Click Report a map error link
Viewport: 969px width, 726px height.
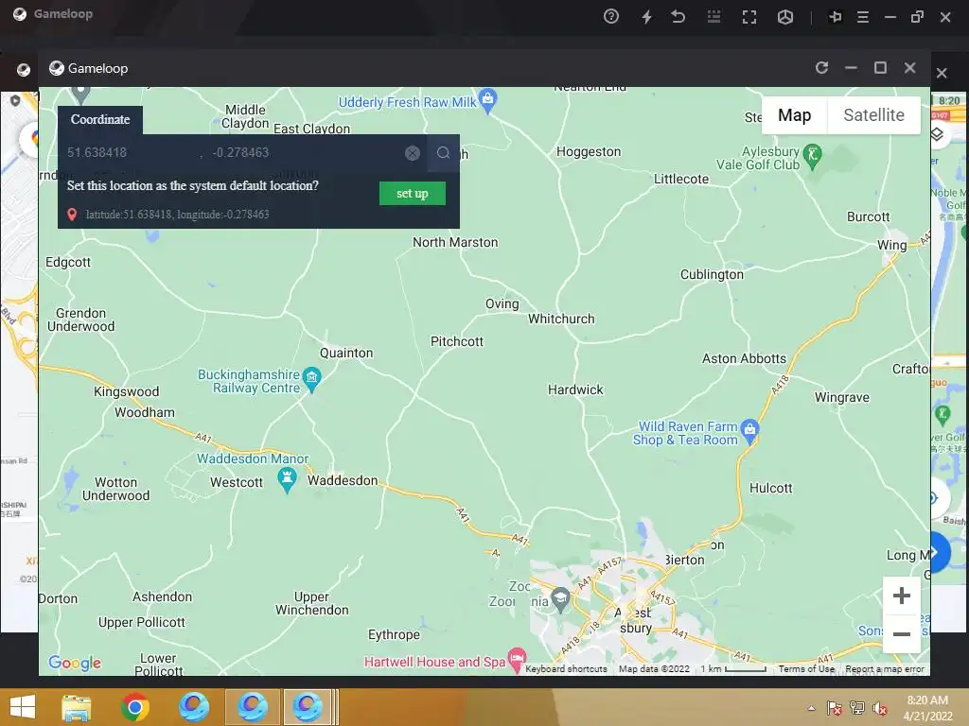click(885, 669)
